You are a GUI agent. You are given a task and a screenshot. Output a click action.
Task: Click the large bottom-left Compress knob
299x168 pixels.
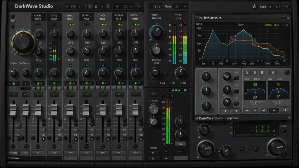[206, 148]
